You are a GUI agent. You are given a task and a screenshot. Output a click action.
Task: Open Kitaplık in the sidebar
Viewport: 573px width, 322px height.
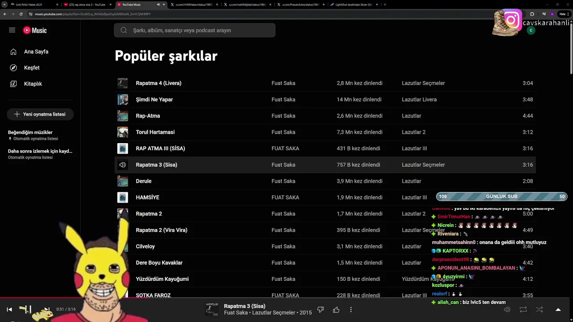coord(33,84)
